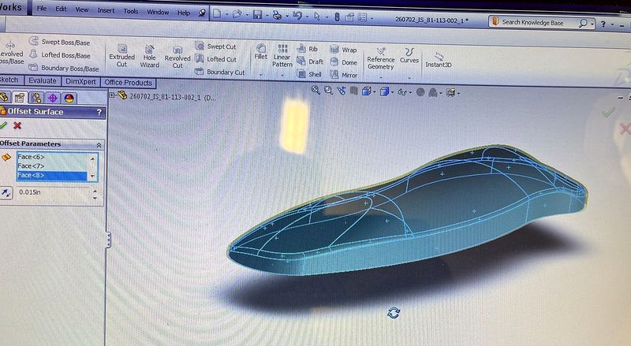The image size is (631, 346).
Task: Open the Insert menu
Action: coord(106,10)
